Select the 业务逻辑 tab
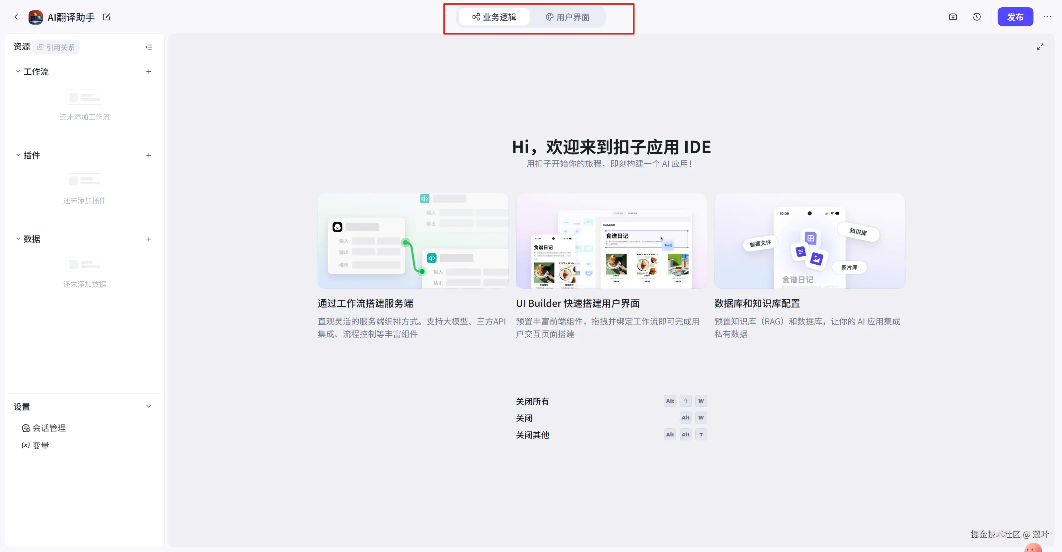This screenshot has height=552, width=1062. pos(494,17)
